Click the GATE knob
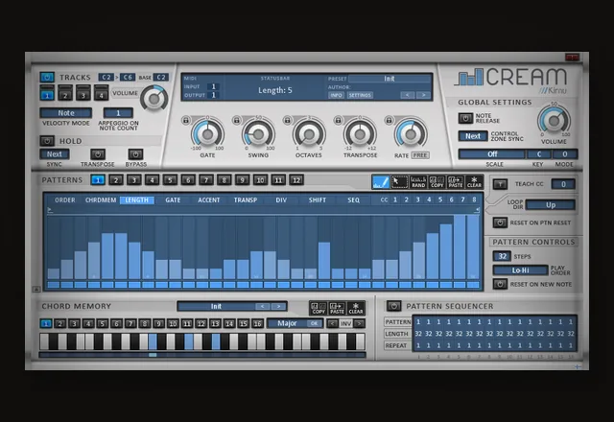The height and width of the screenshot is (422, 614). point(207,134)
